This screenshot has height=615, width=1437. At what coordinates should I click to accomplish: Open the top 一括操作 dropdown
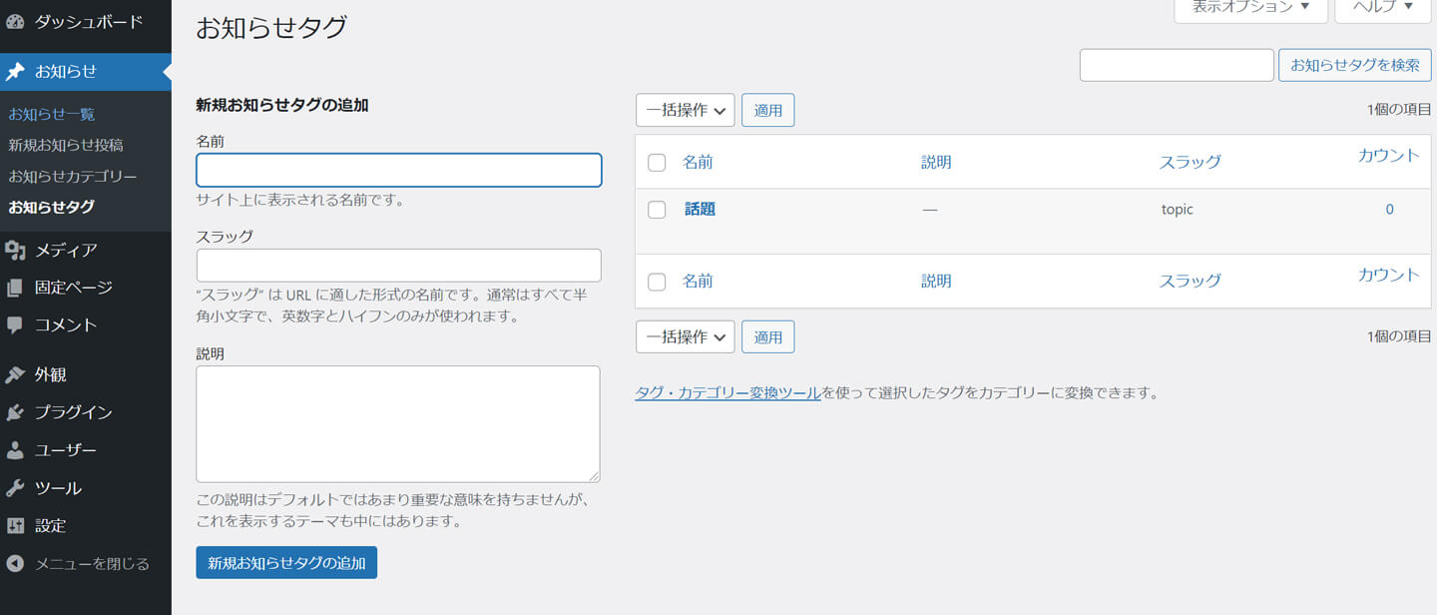click(x=686, y=110)
